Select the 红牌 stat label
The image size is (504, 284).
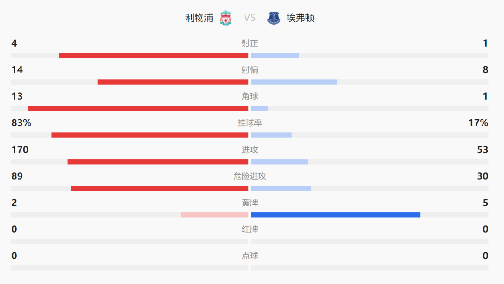pyautogui.click(x=250, y=230)
